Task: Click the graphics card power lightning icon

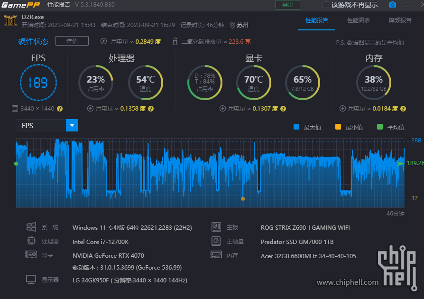Action: 222,109
